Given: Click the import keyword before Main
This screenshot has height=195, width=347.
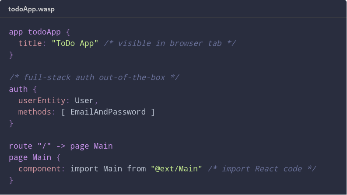Looking at the screenshot, I should pos(84,169).
